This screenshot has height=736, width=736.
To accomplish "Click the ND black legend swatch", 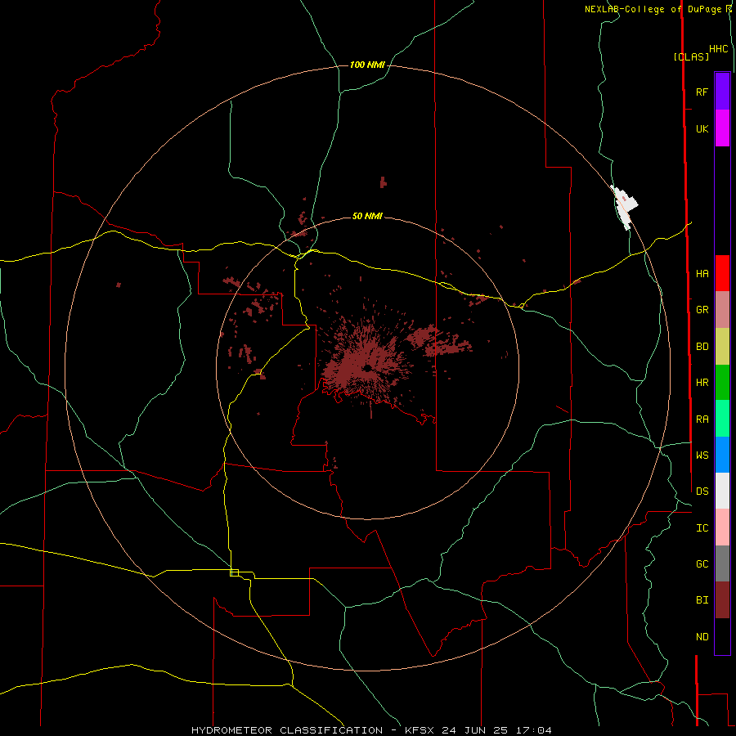I will pos(722,636).
